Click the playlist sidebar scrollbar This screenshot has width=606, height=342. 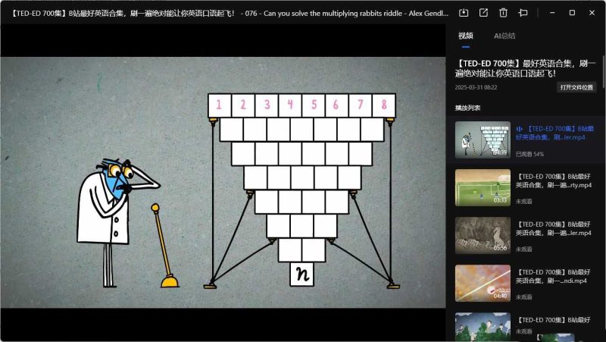(x=604, y=76)
